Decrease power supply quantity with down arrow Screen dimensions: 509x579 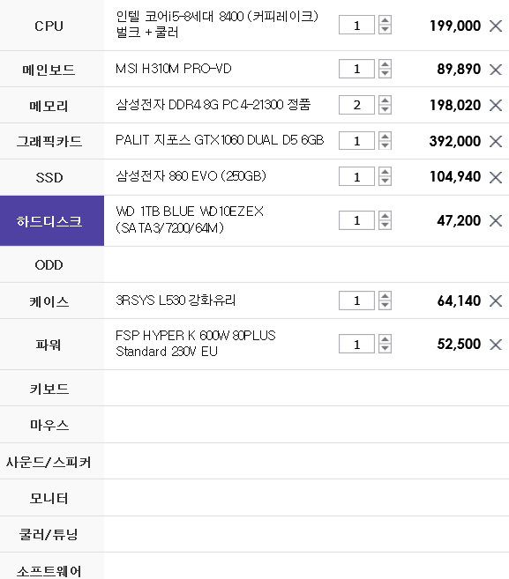[385, 348]
